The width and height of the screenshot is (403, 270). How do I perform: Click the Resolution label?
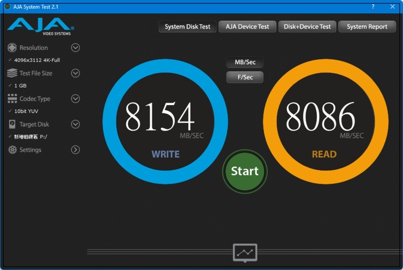34,47
